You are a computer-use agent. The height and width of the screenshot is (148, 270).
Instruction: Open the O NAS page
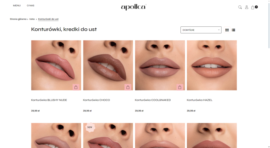[x=31, y=5]
